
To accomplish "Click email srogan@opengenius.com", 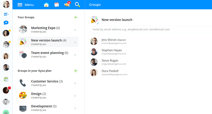I will (114, 64).
